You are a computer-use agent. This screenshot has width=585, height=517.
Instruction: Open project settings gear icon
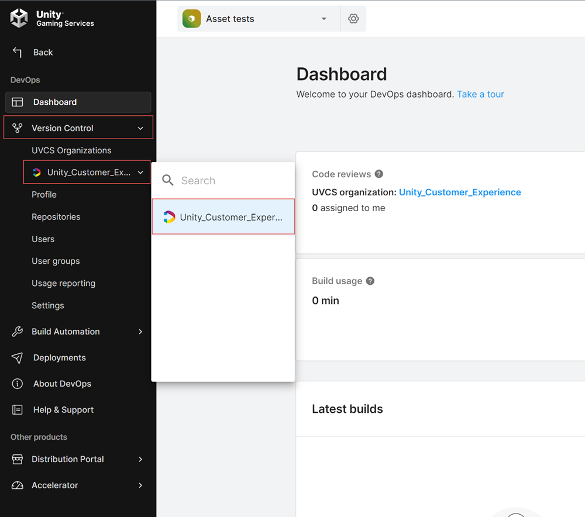click(x=353, y=19)
